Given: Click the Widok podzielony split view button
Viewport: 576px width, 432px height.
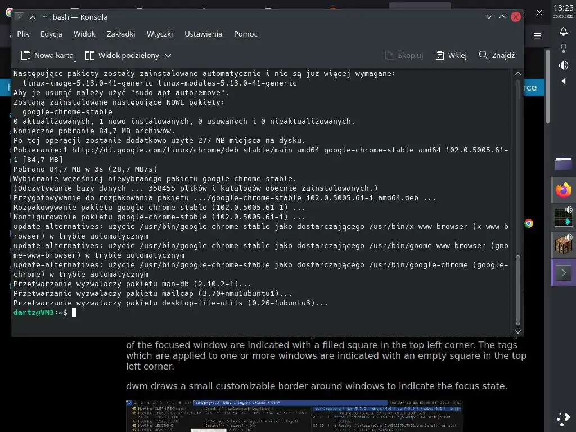Looking at the screenshot, I should pos(122,56).
